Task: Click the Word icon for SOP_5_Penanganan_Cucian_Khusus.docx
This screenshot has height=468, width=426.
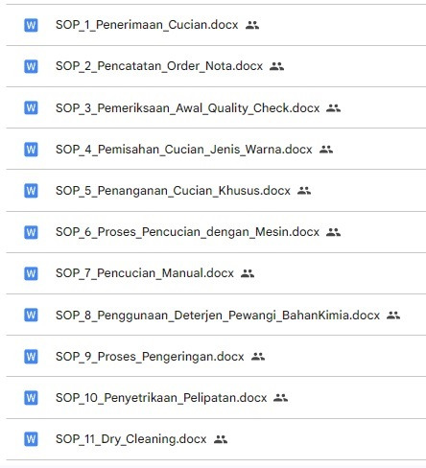Action: coord(31,191)
